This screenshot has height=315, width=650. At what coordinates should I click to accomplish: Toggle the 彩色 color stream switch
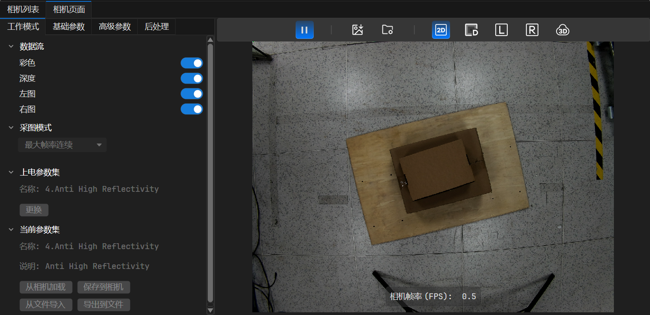pyautogui.click(x=192, y=63)
